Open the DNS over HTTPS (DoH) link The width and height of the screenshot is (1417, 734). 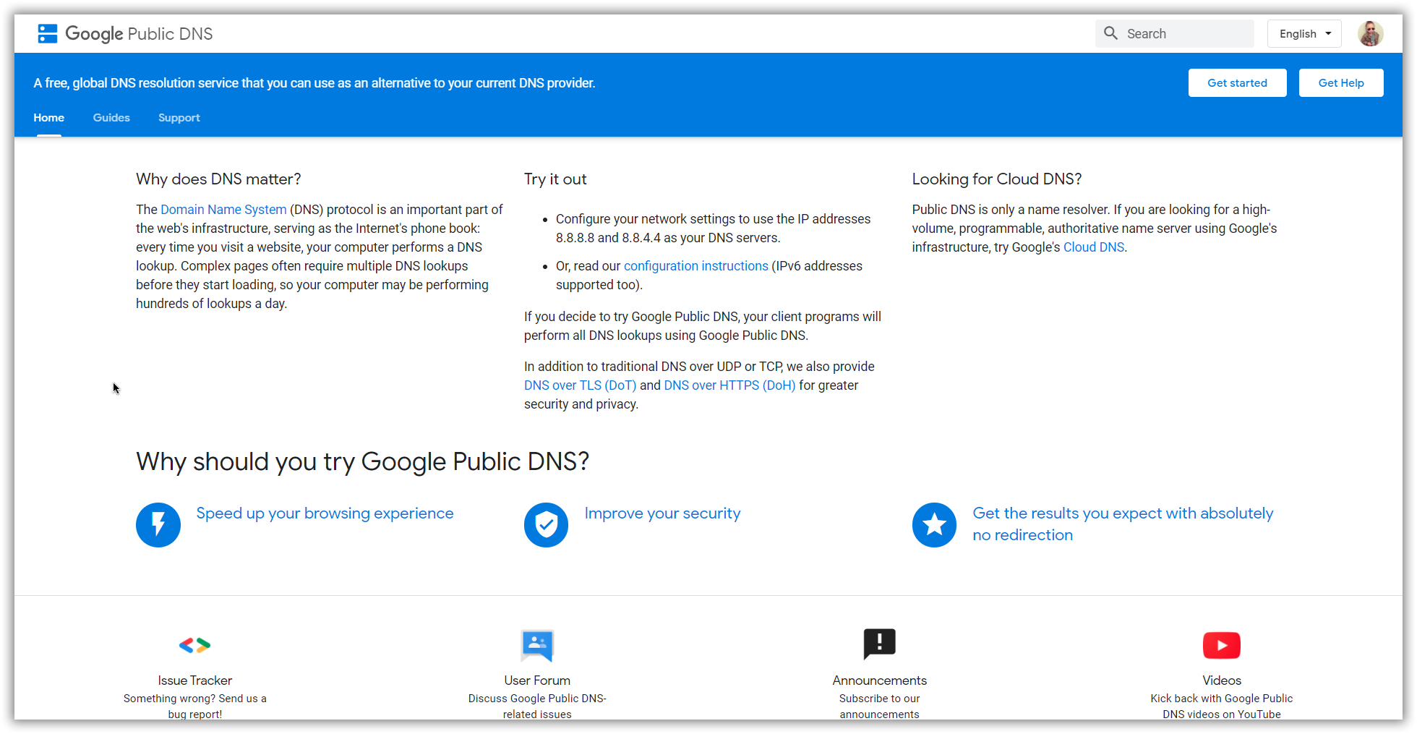[729, 385]
